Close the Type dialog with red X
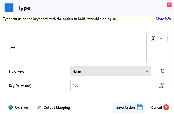The height and width of the screenshot is (116, 174). click(x=169, y=4)
